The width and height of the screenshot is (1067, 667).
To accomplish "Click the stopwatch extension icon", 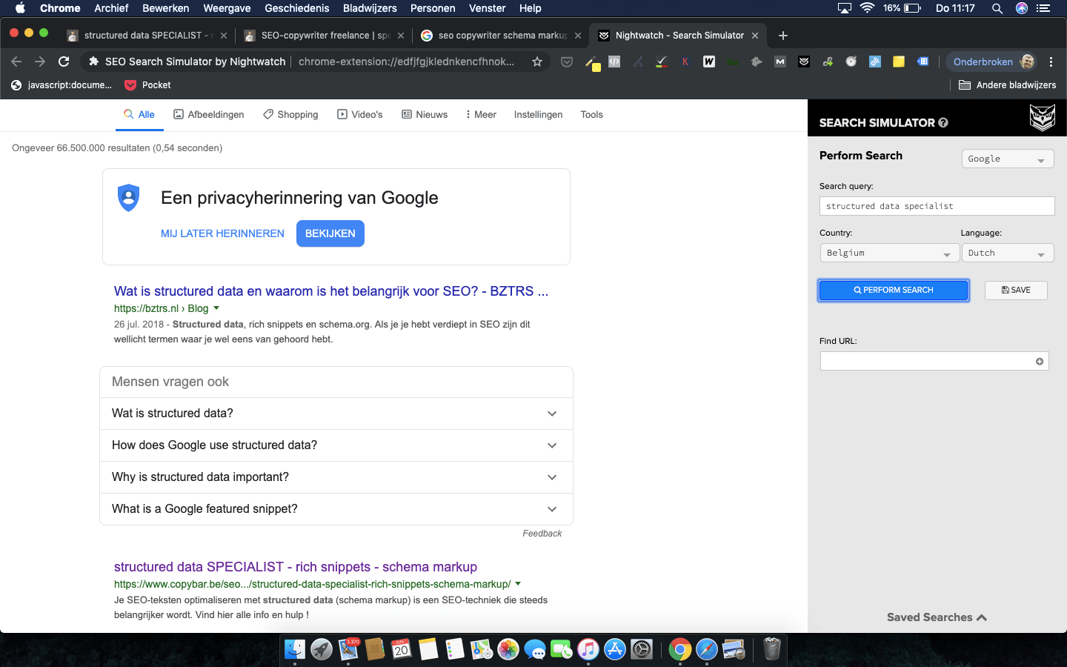I will pyautogui.click(x=851, y=62).
